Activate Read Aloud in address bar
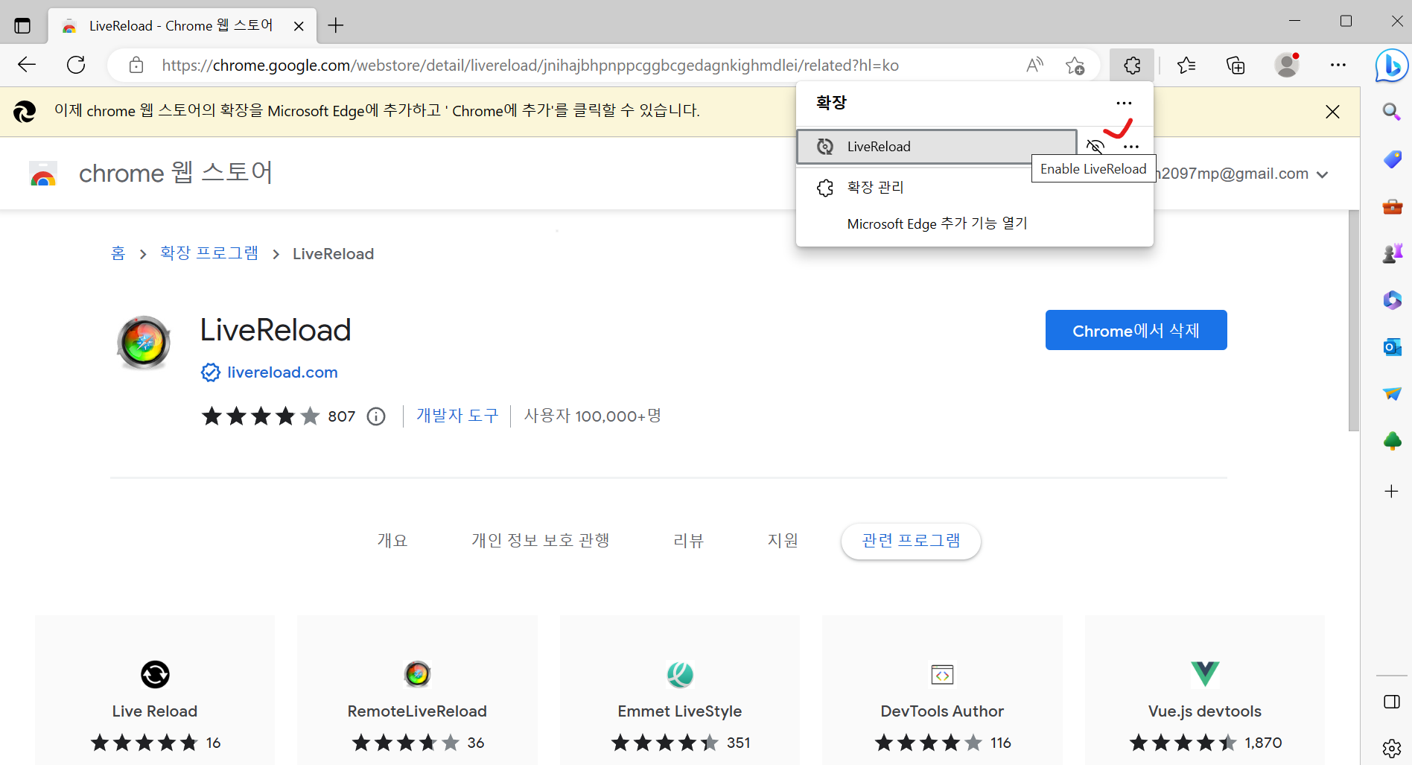Image resolution: width=1412 pixels, height=765 pixels. click(x=1034, y=65)
